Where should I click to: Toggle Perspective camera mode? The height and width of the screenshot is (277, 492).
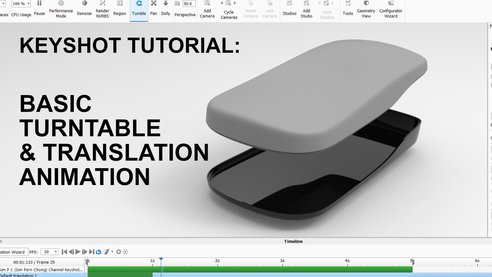pyautogui.click(x=177, y=4)
